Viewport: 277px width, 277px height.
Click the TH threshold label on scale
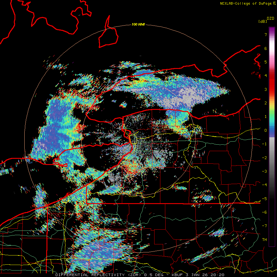[x=264, y=240]
